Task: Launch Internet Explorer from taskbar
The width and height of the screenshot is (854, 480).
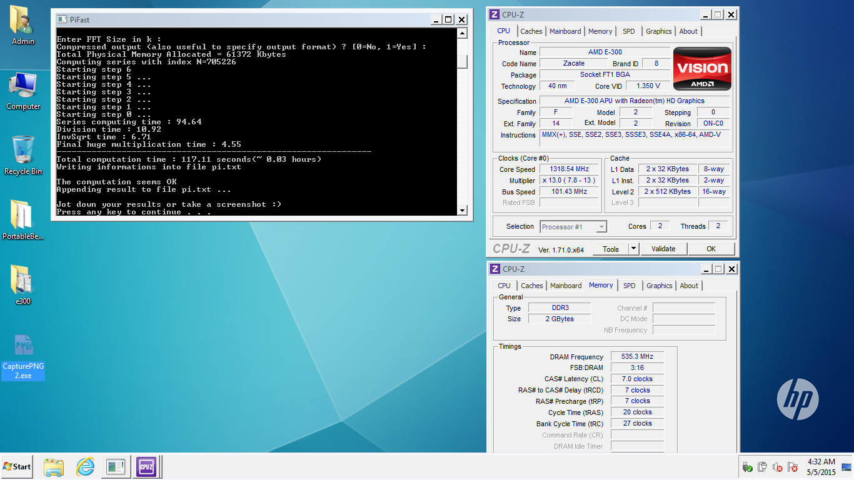Action: 85,466
